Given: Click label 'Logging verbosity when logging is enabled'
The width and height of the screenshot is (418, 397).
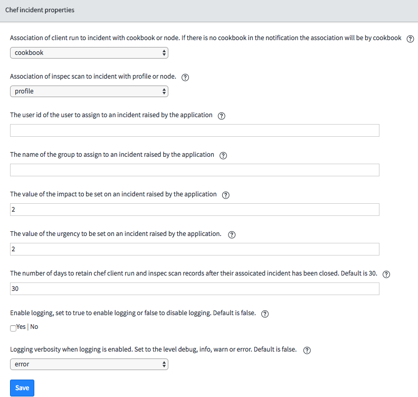Looking at the screenshot, I should coord(71,349).
